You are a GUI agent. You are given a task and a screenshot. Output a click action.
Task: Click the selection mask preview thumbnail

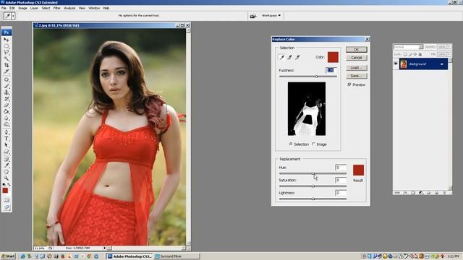coord(307,109)
